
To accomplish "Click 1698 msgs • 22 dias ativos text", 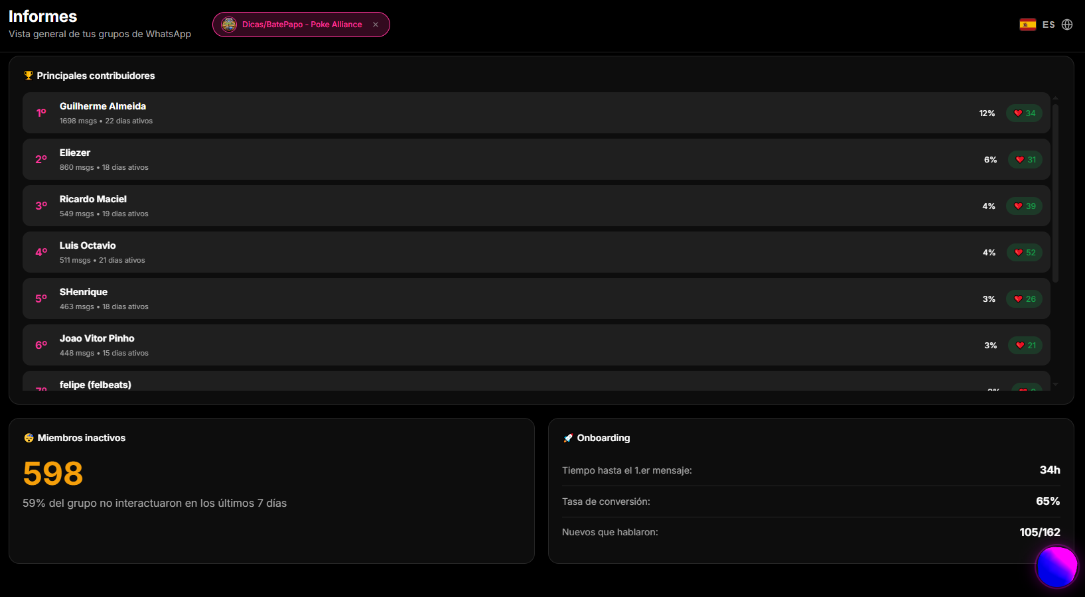I will [106, 121].
